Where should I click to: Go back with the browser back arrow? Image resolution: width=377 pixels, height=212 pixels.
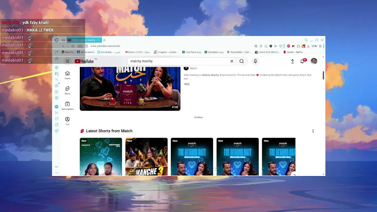63,46
